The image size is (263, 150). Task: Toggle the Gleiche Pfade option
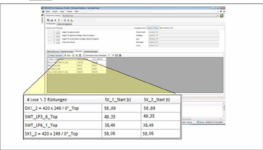[x=153, y=27]
